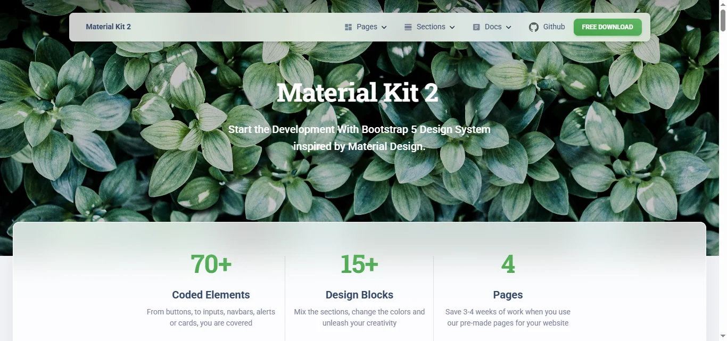Click the FREE DOWNLOAD button
727x341 pixels.
point(607,27)
